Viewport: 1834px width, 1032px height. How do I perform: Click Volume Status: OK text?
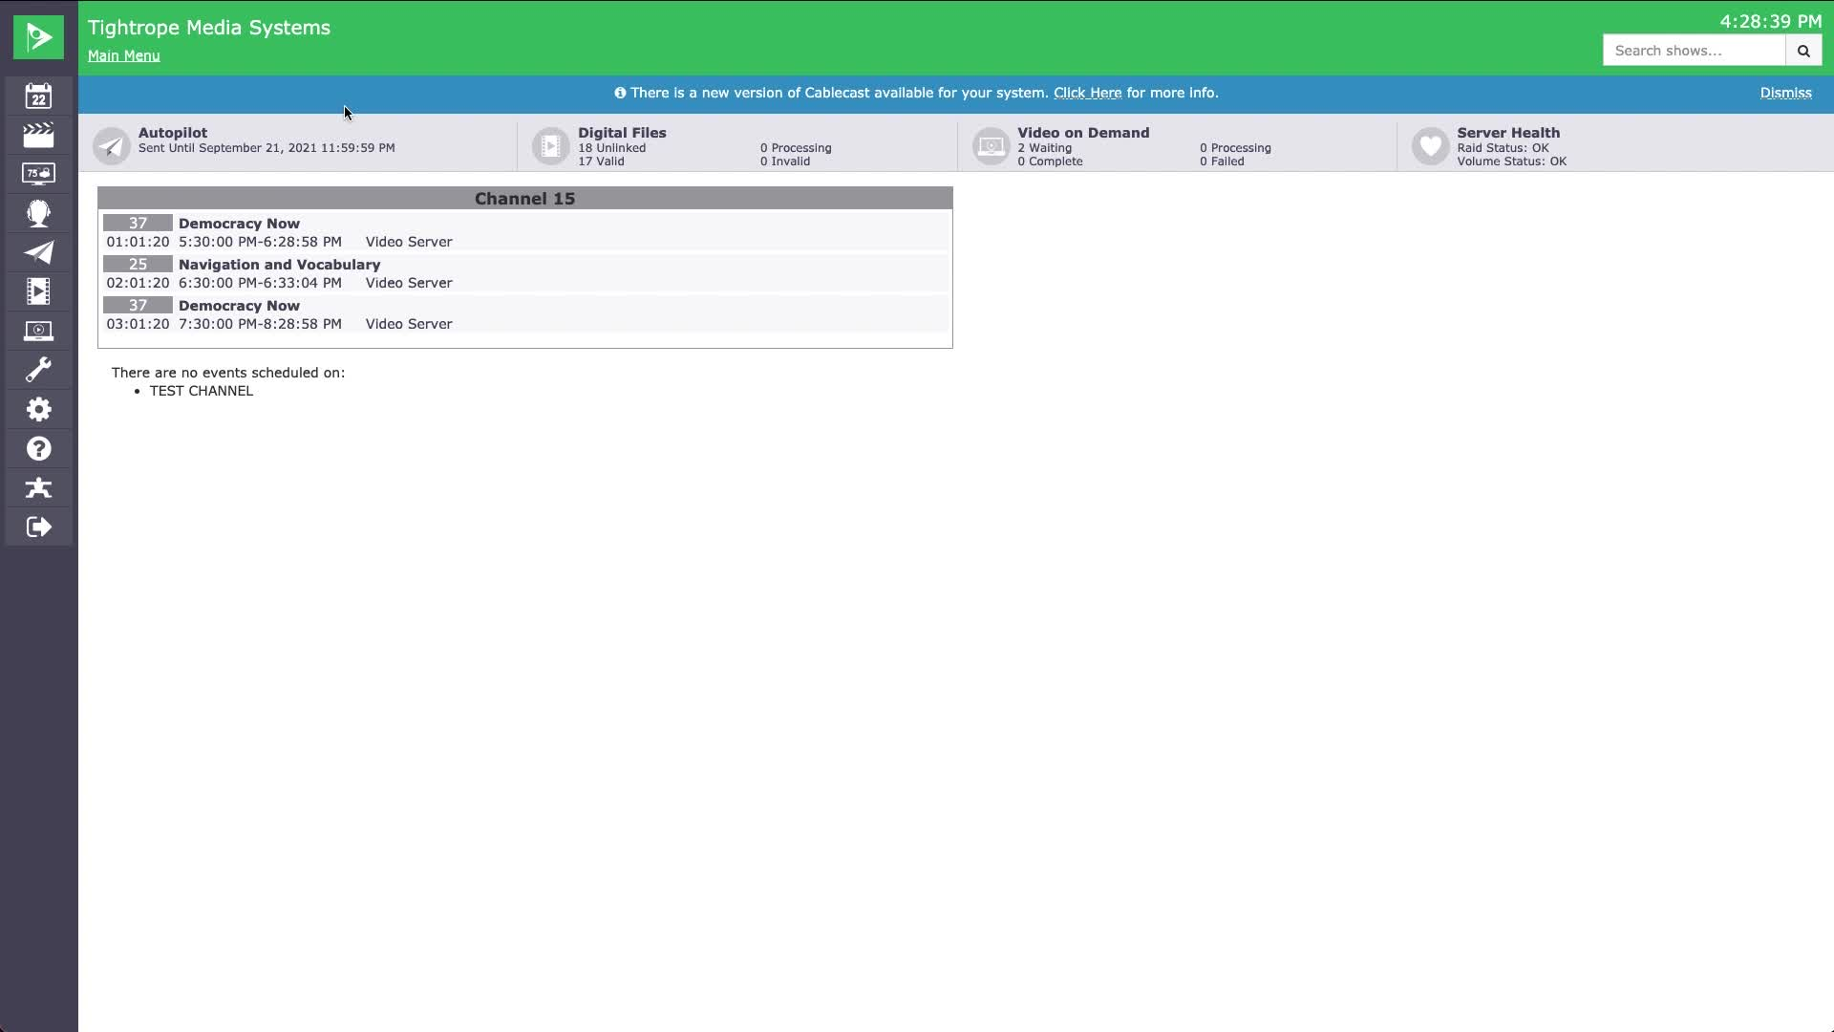[x=1511, y=161]
